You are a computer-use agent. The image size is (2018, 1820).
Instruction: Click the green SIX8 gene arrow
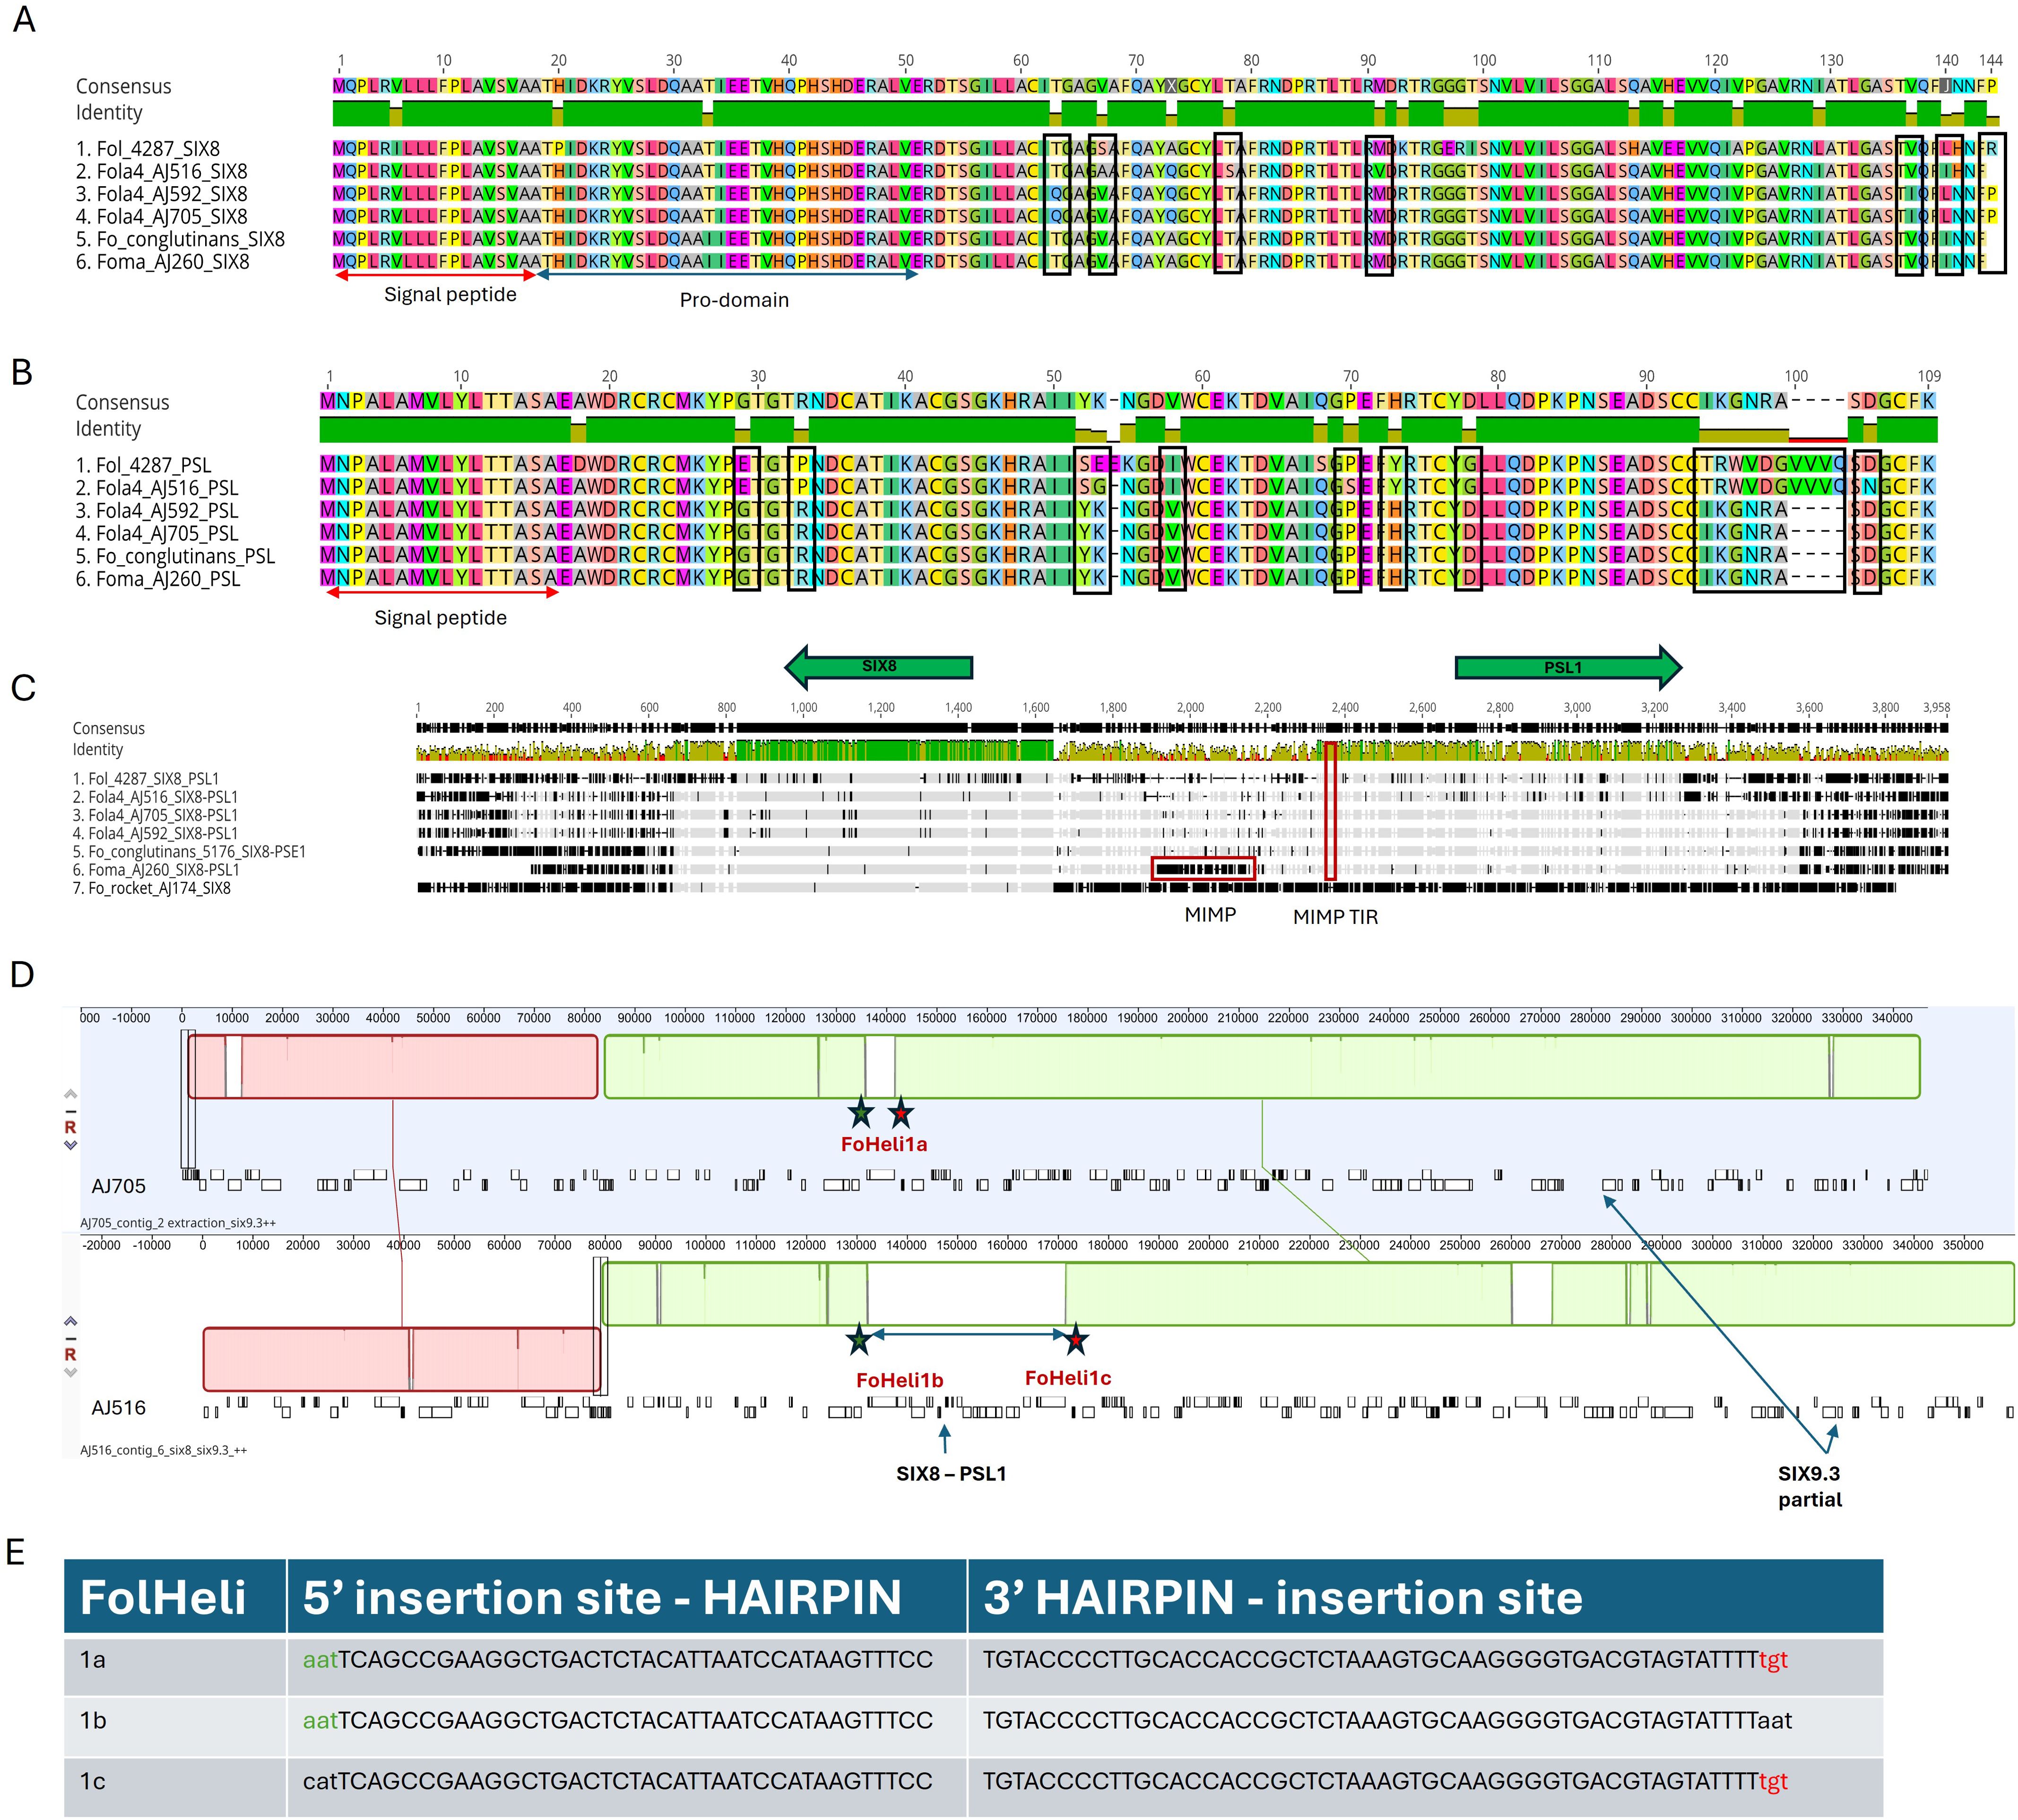coord(878,666)
